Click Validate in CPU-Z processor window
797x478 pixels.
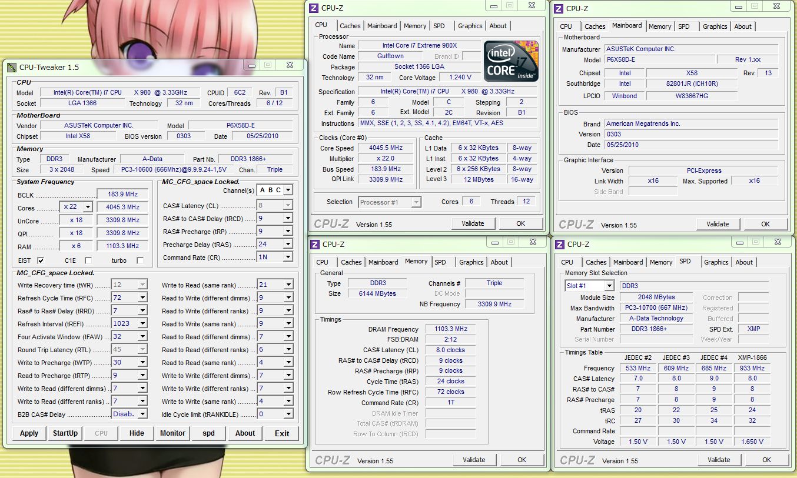473,223
